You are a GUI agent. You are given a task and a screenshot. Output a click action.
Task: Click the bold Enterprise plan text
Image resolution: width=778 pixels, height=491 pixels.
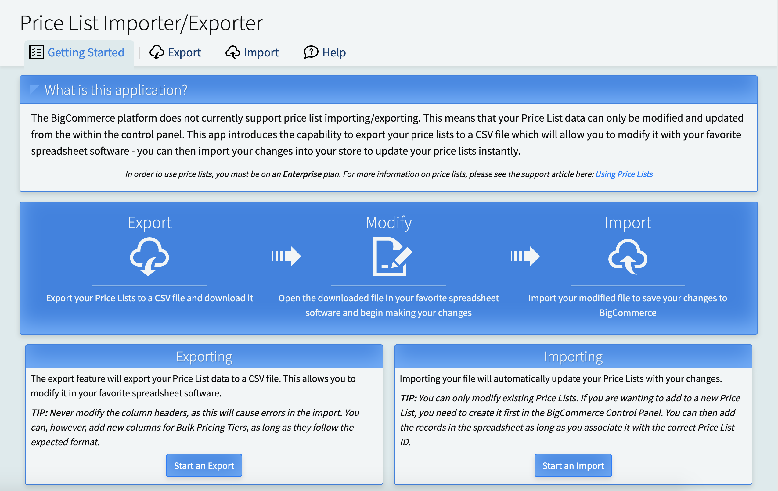click(x=302, y=174)
